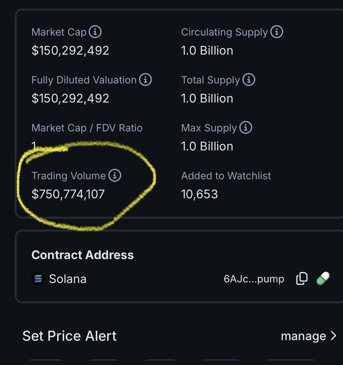Show Circulating Supply info tooltip

click(x=277, y=32)
